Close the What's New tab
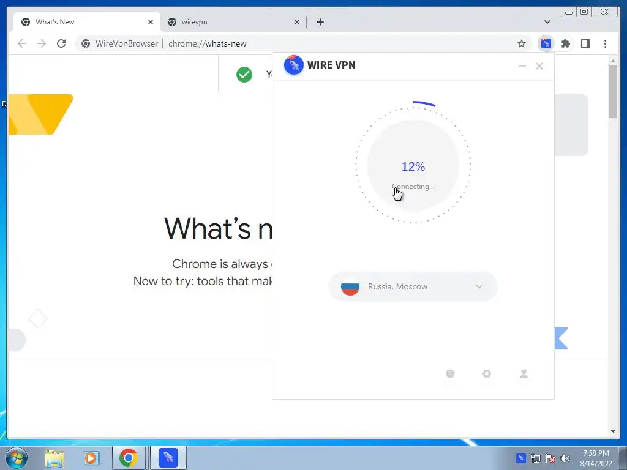627x470 pixels. point(151,22)
